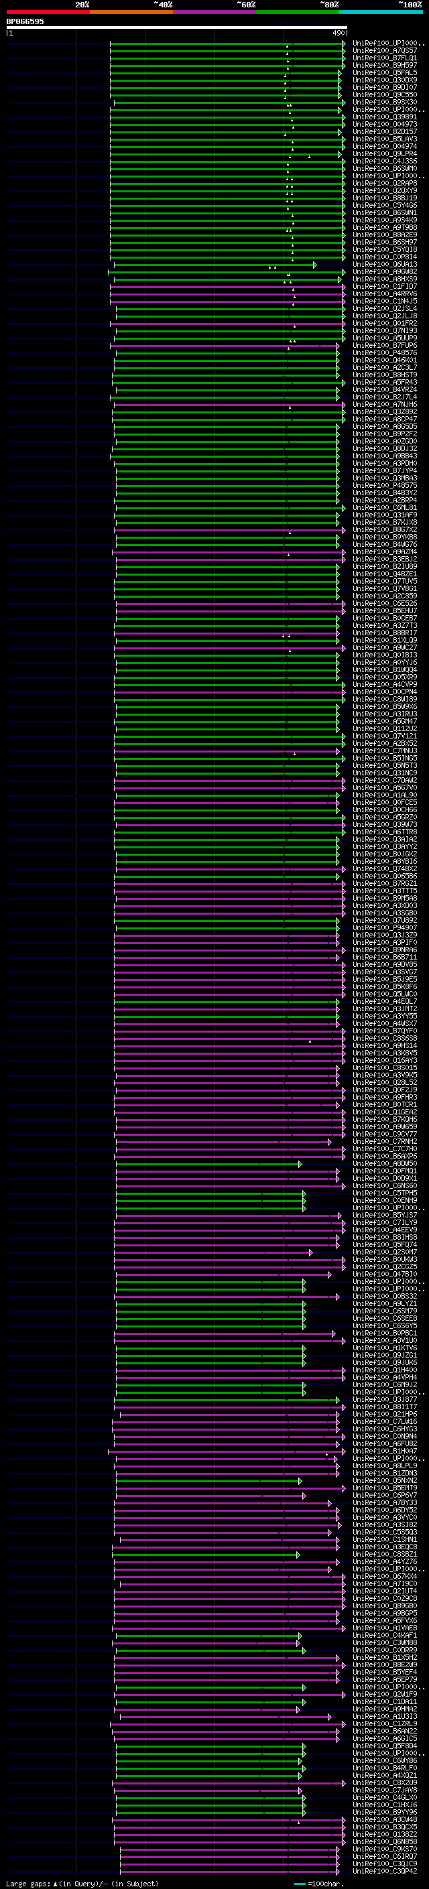Image resolution: width=429 pixels, height=1889 pixels.
Task: Click hit label UniRef100_A7I9C0
Action: (385, 1584)
